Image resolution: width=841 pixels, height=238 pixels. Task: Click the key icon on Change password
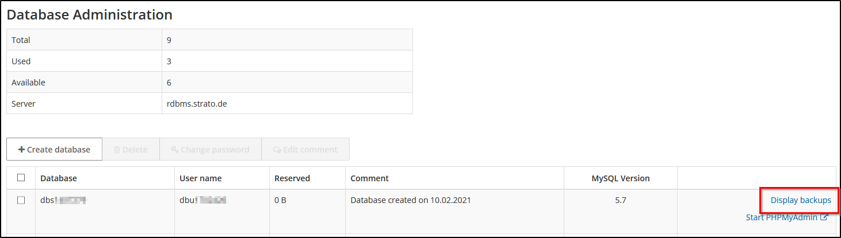pos(175,150)
